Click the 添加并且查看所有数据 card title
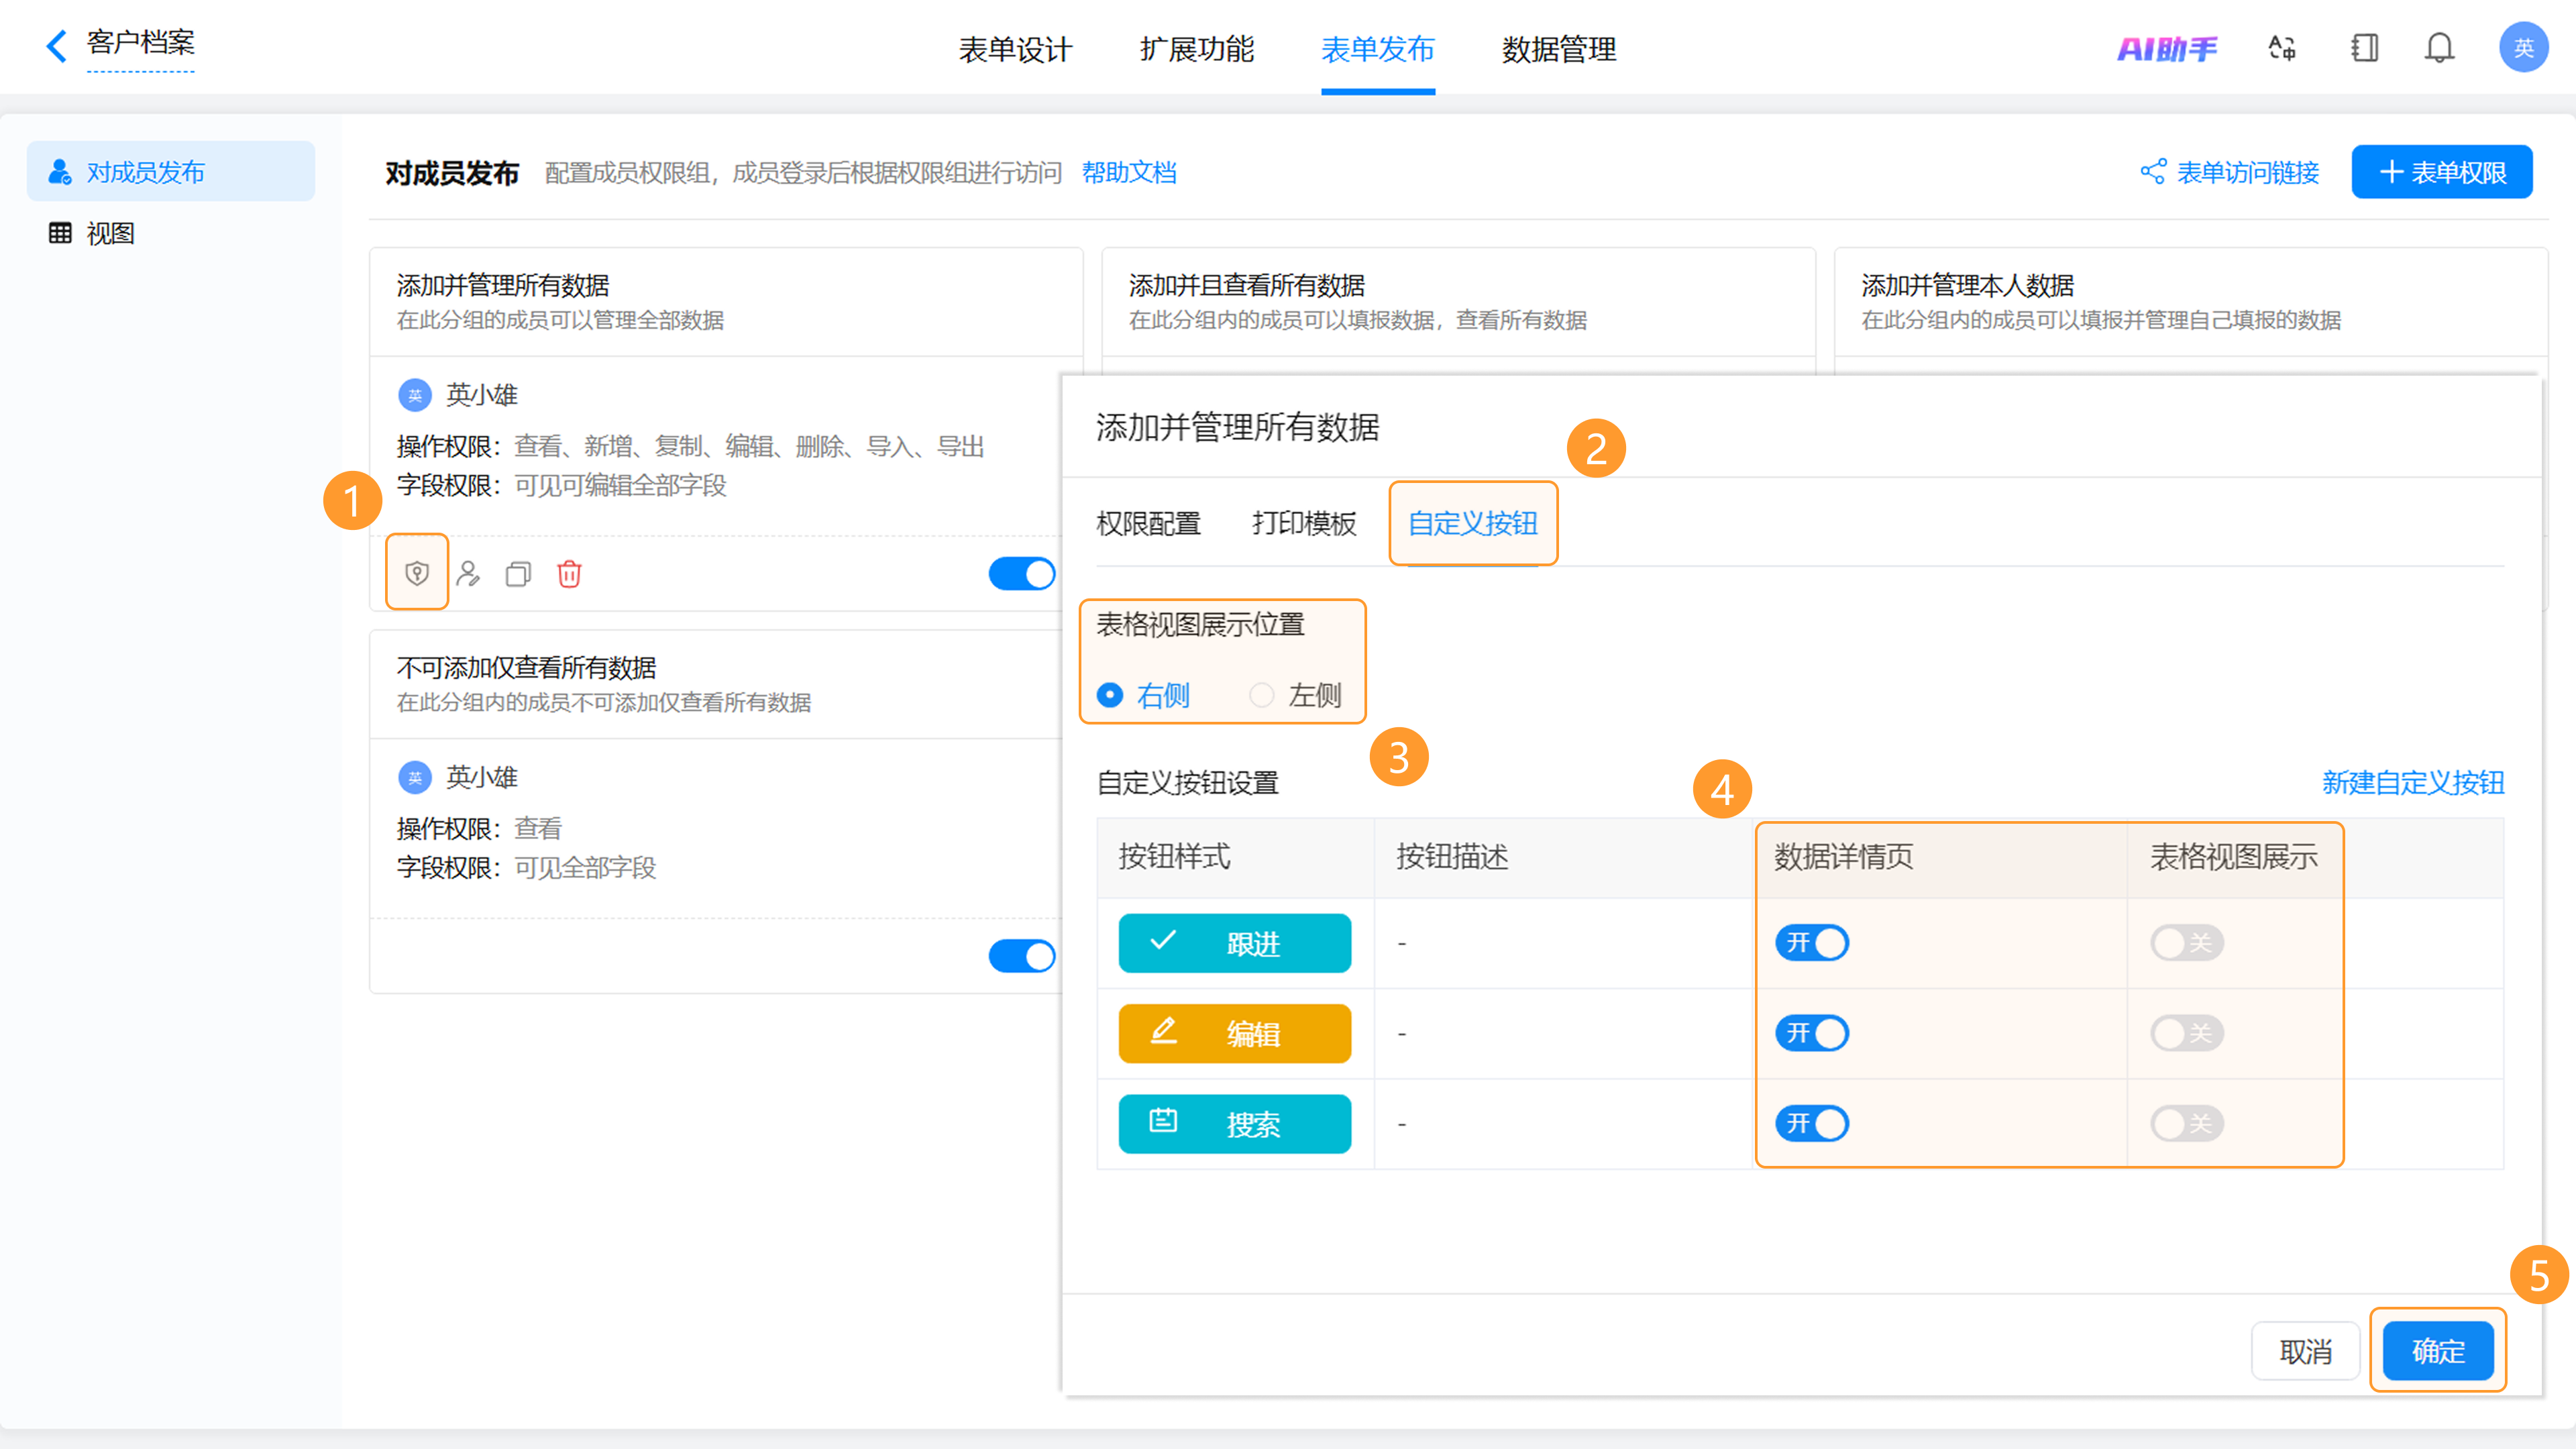This screenshot has width=2576, height=1449. coord(1246,285)
